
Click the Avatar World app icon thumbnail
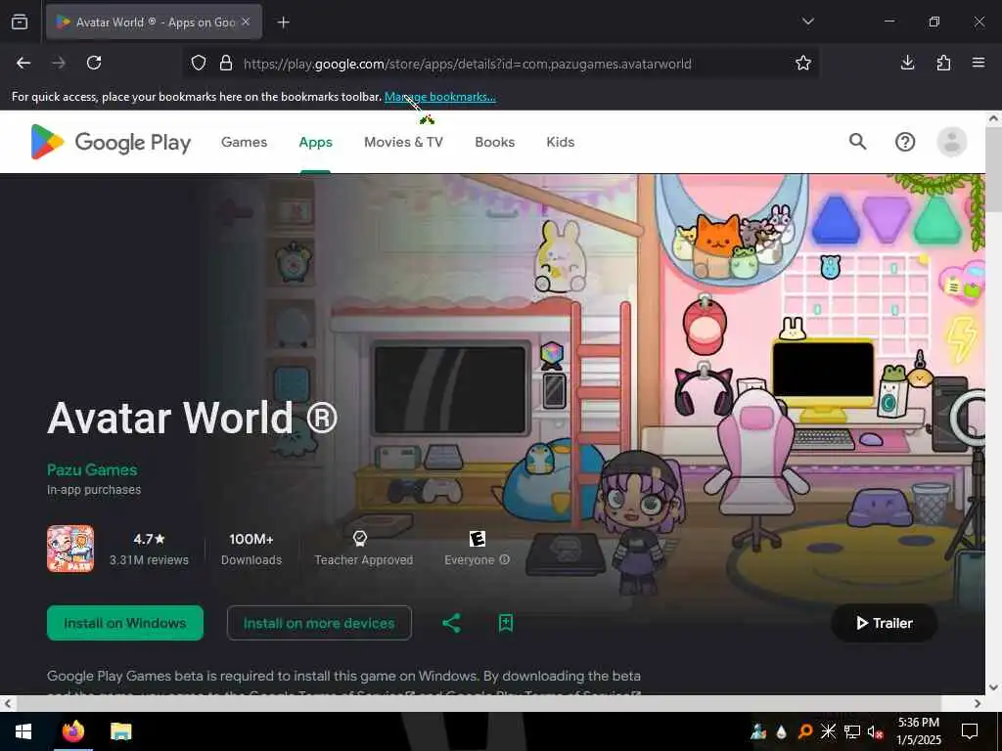[70, 549]
